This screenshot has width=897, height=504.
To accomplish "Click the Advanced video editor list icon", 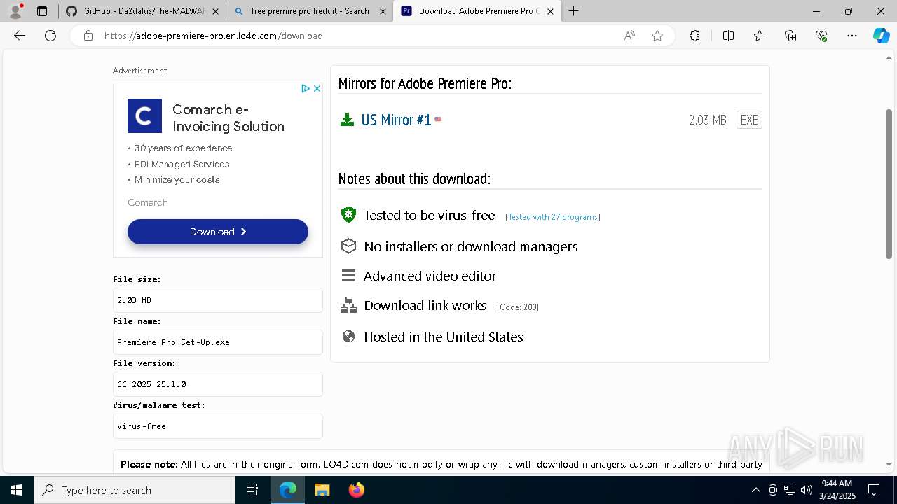I will pos(348,276).
